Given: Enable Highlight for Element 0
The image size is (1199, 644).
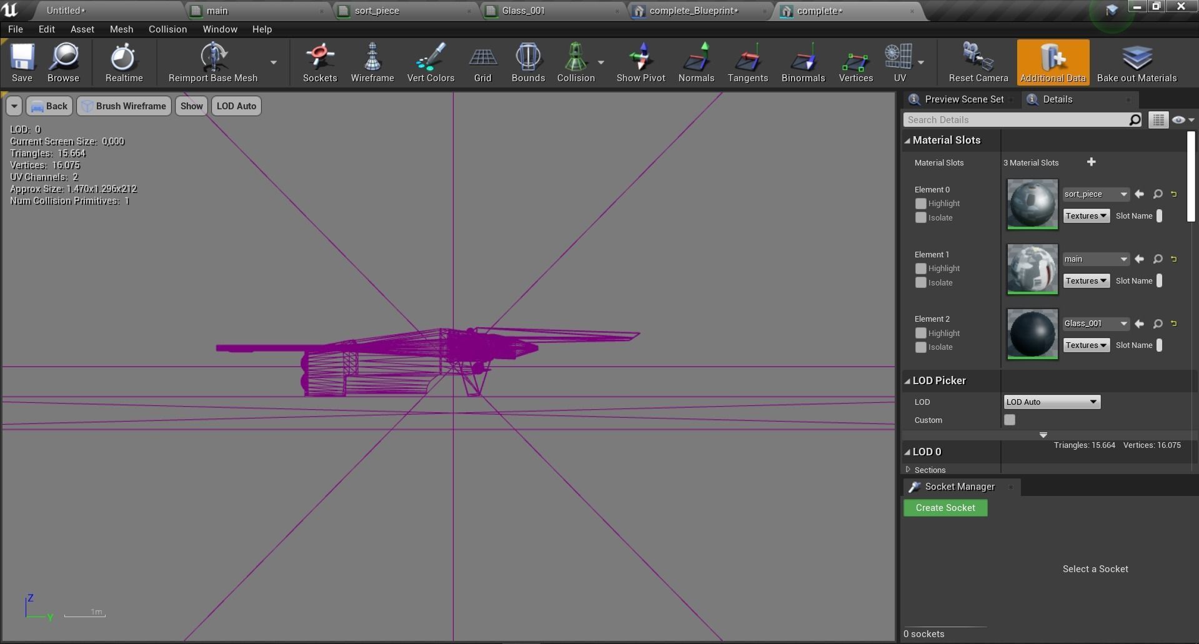Looking at the screenshot, I should point(920,204).
